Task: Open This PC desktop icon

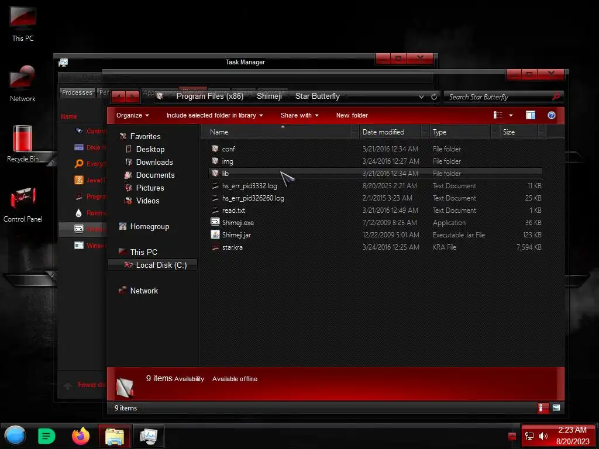Action: tap(23, 23)
